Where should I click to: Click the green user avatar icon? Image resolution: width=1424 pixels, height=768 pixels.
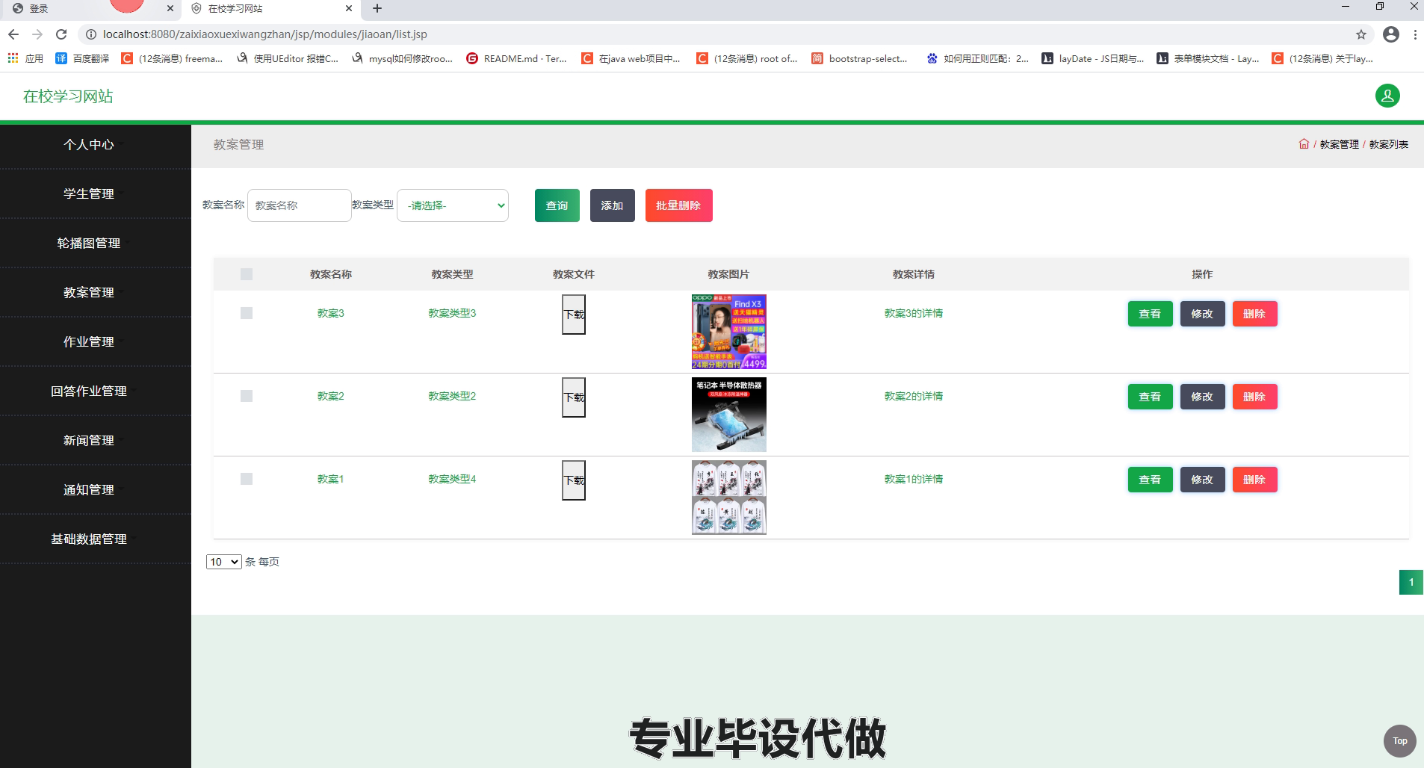click(x=1387, y=96)
